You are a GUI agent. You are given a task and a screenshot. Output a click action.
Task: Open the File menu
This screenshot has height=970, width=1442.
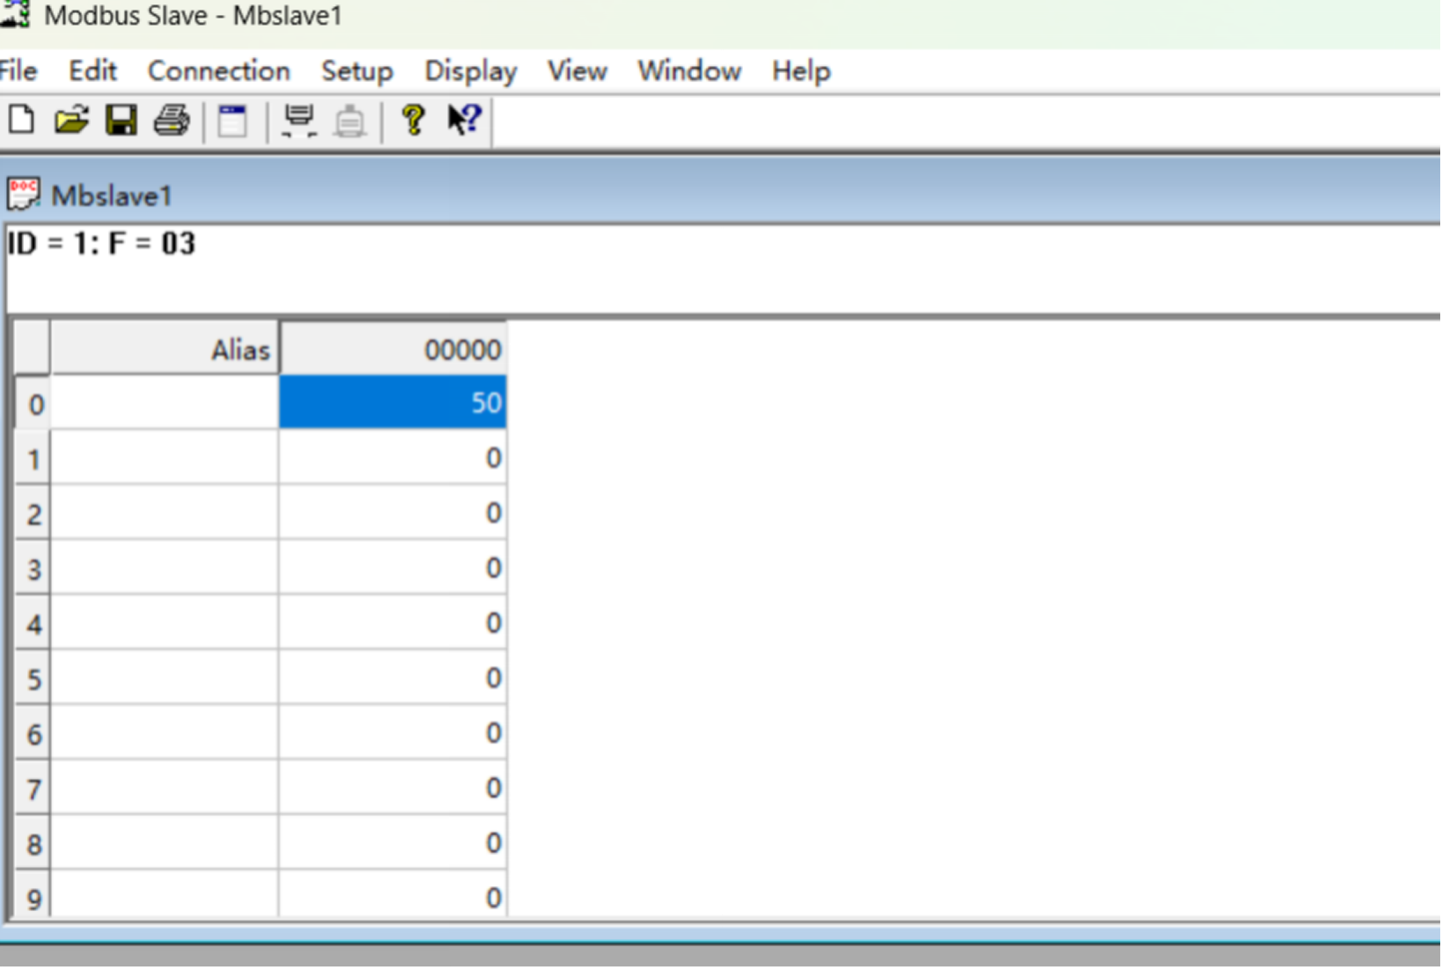point(18,71)
